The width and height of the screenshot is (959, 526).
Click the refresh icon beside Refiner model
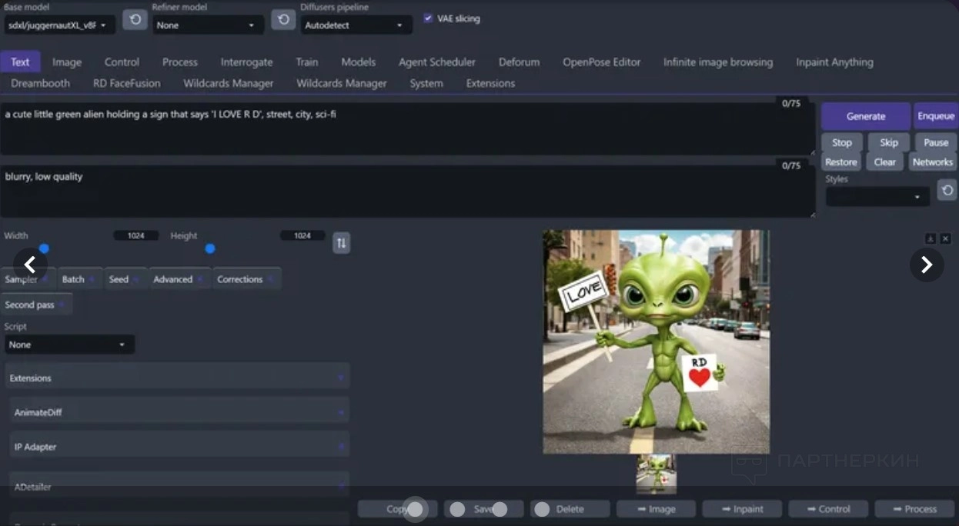click(x=283, y=20)
